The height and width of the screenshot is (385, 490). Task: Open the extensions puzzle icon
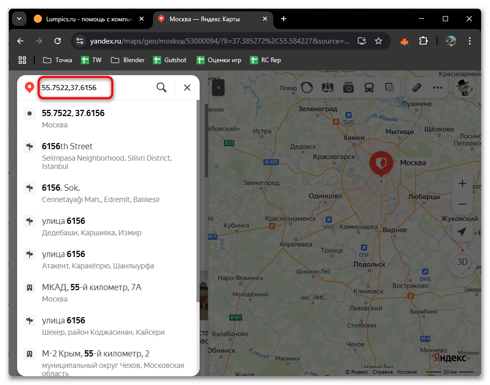[423, 41]
